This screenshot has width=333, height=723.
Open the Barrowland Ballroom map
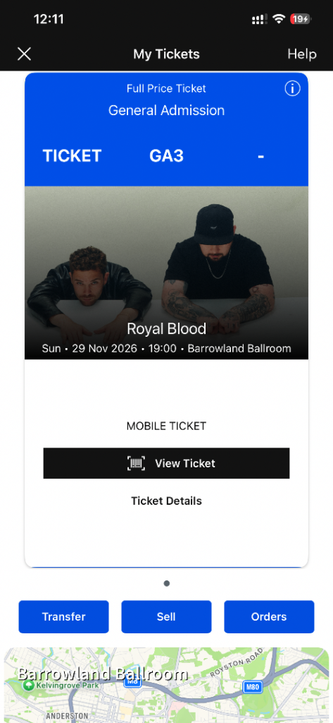click(166, 685)
